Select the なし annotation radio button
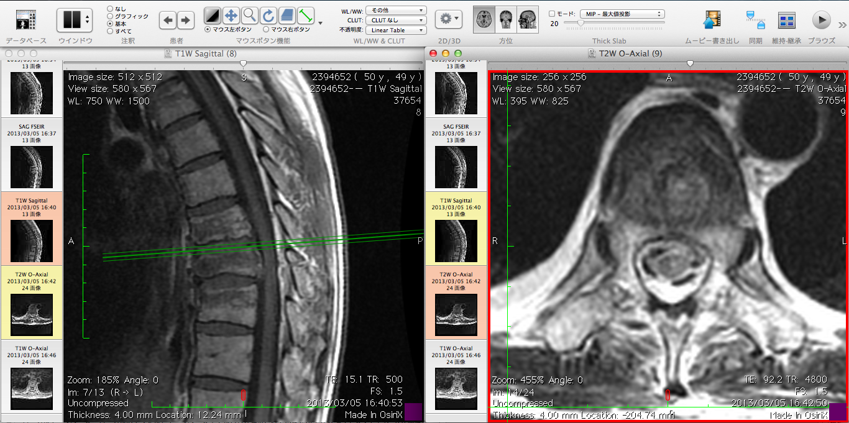The image size is (849, 423). [x=110, y=9]
